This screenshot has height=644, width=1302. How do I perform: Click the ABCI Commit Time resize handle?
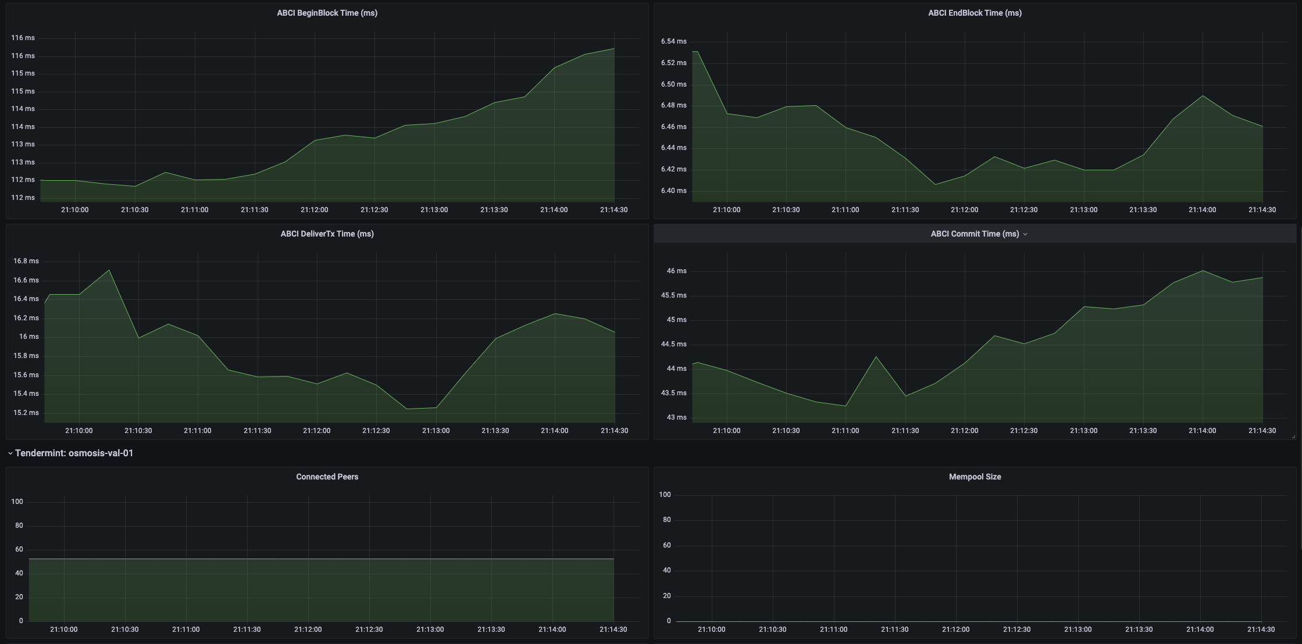point(1293,437)
